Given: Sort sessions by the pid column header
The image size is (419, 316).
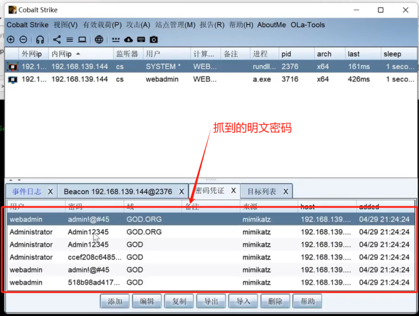Looking at the screenshot, I should pos(296,54).
